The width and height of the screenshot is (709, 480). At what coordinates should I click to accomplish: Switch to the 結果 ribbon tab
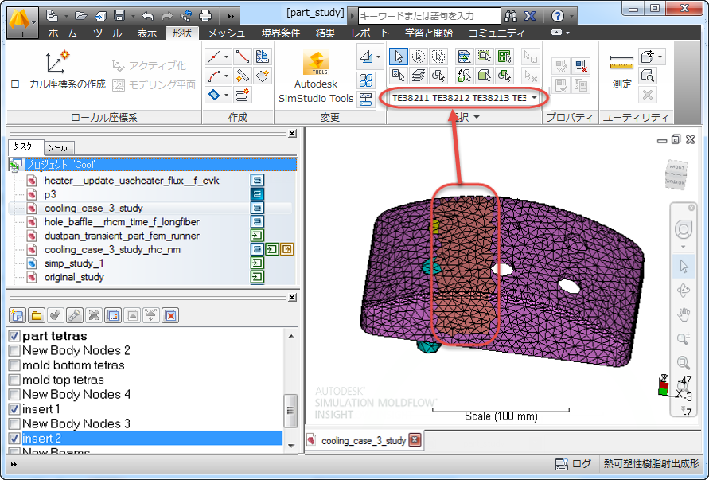pos(325,33)
